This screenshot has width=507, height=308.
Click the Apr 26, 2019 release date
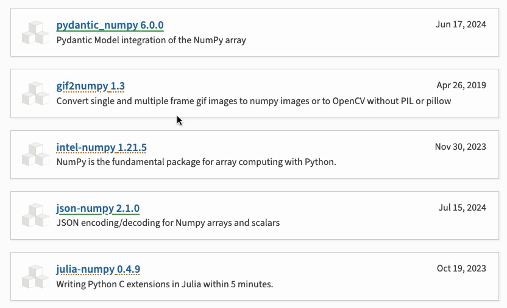pos(461,85)
